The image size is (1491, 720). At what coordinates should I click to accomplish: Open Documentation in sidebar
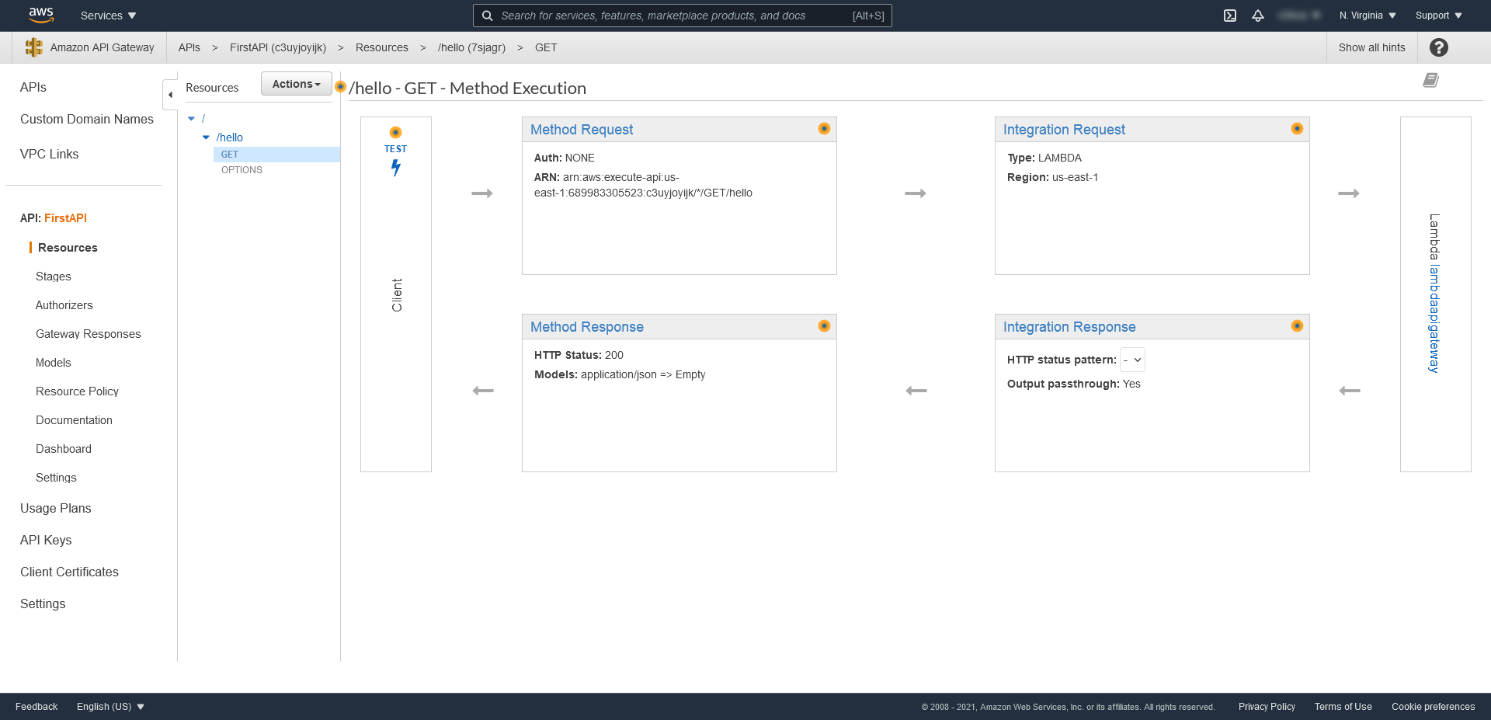tap(75, 420)
